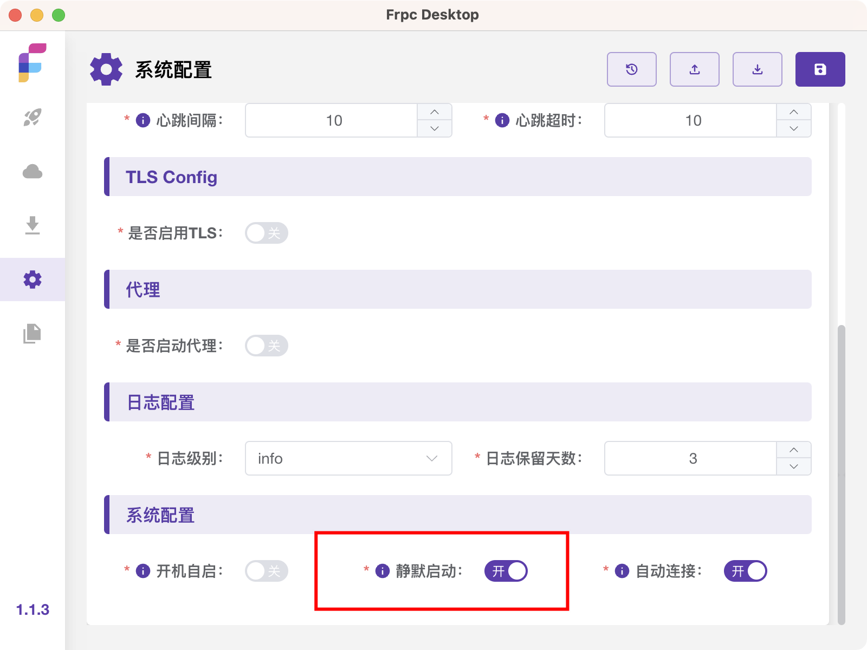Turn off 自动连接 switch
The image size is (867, 650).
[746, 571]
